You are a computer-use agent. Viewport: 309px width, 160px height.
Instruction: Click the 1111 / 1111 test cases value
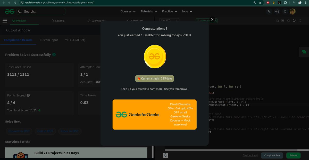18,74
